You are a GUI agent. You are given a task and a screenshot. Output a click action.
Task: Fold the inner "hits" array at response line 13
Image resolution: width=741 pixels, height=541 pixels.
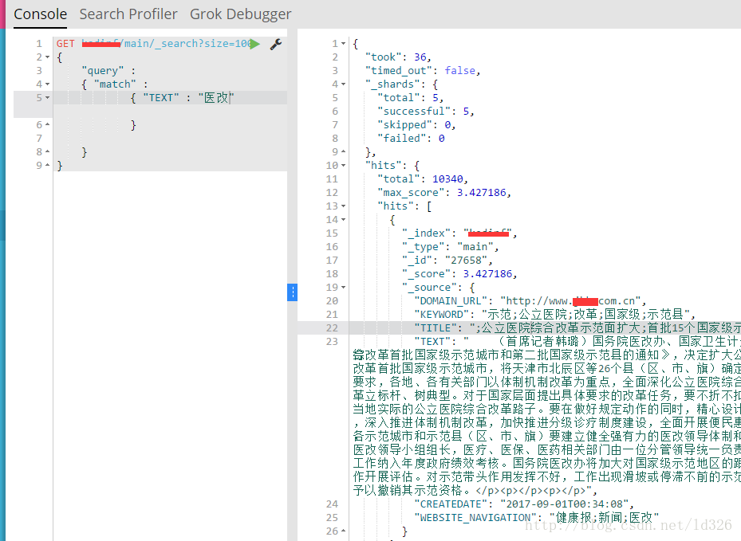pos(344,206)
